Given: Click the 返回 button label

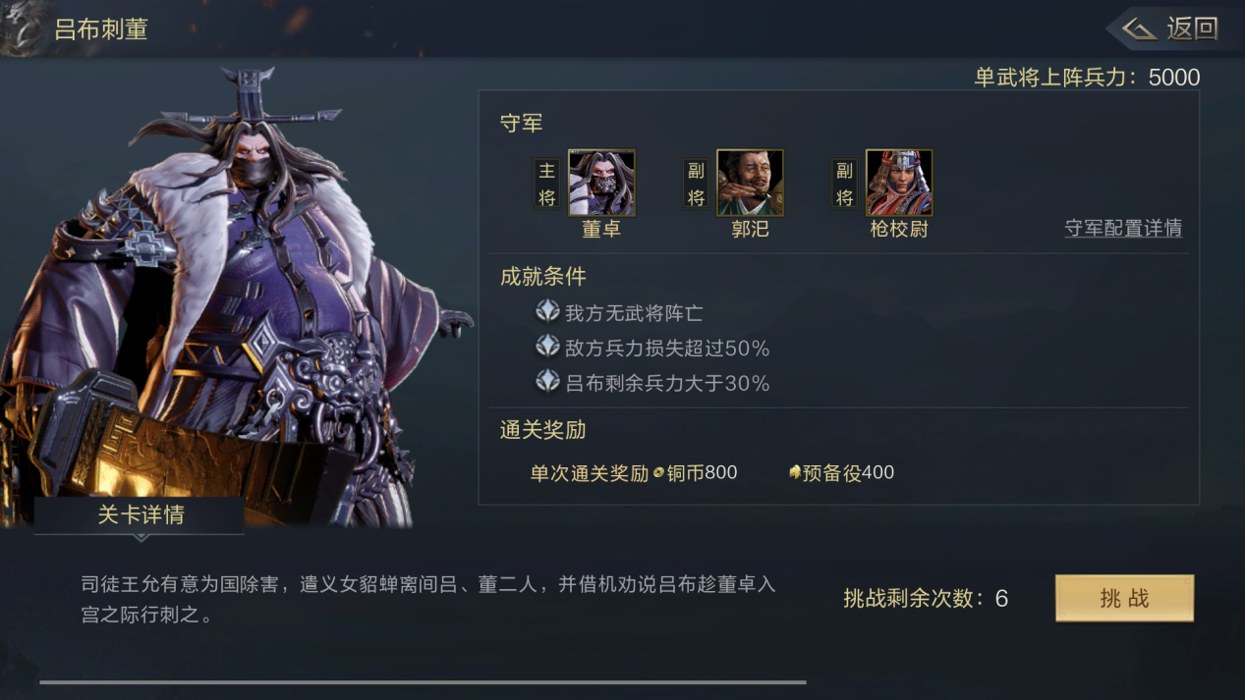Looking at the screenshot, I should point(1192,28).
